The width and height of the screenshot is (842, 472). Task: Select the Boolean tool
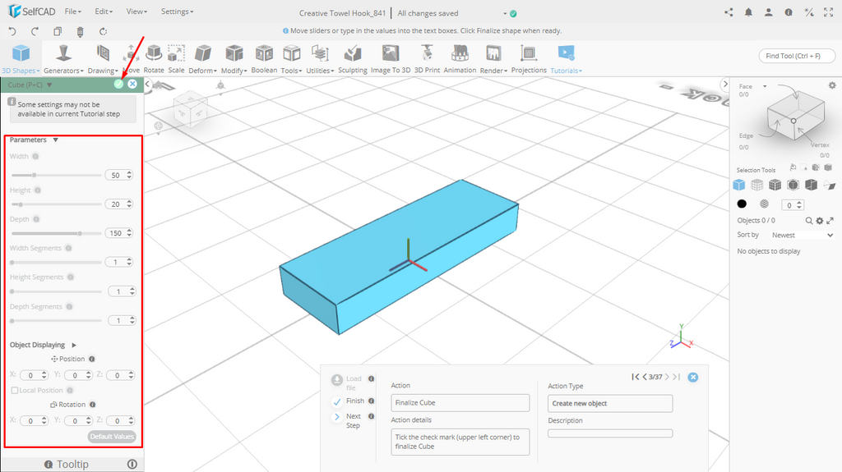[x=264, y=59]
